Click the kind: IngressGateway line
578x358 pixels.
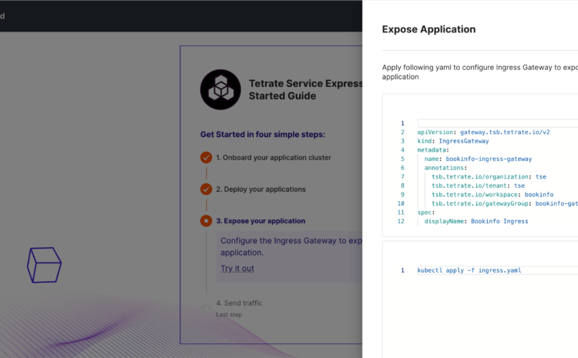pos(453,141)
